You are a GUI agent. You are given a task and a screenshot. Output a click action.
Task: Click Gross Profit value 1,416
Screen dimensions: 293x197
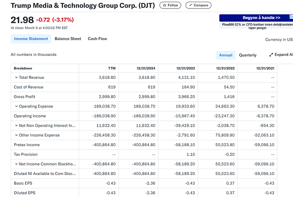pyautogui.click(x=229, y=97)
